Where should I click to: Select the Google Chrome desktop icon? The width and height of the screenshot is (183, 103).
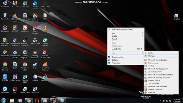point(5,66)
